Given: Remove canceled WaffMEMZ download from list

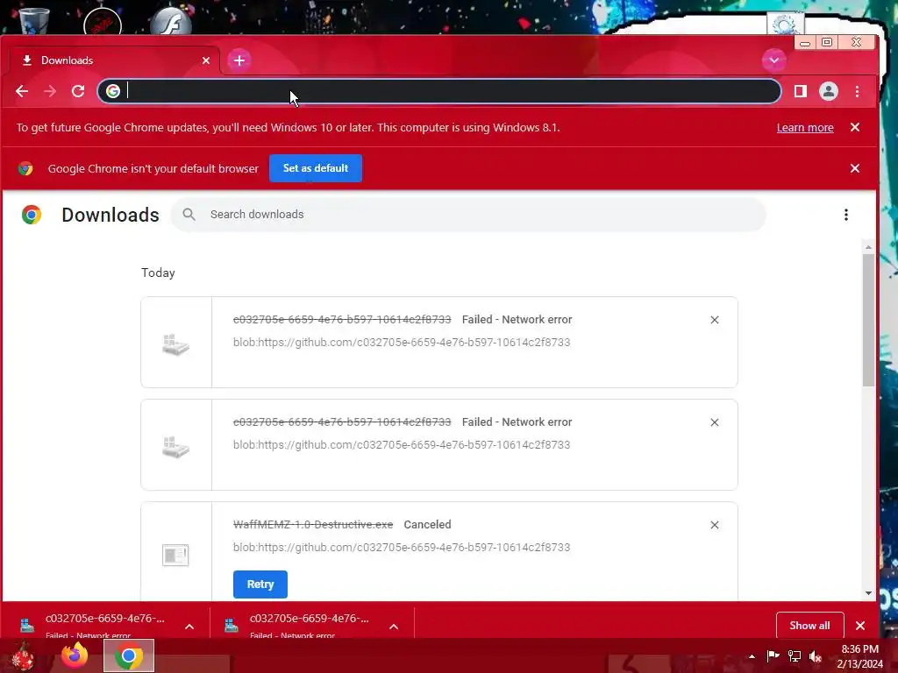Looking at the screenshot, I should 714,525.
